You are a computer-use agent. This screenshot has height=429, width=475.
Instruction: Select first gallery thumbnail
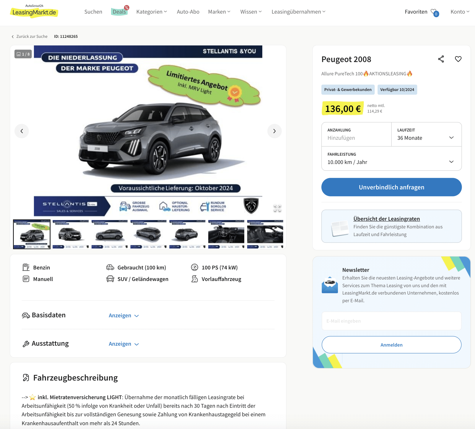click(x=32, y=234)
